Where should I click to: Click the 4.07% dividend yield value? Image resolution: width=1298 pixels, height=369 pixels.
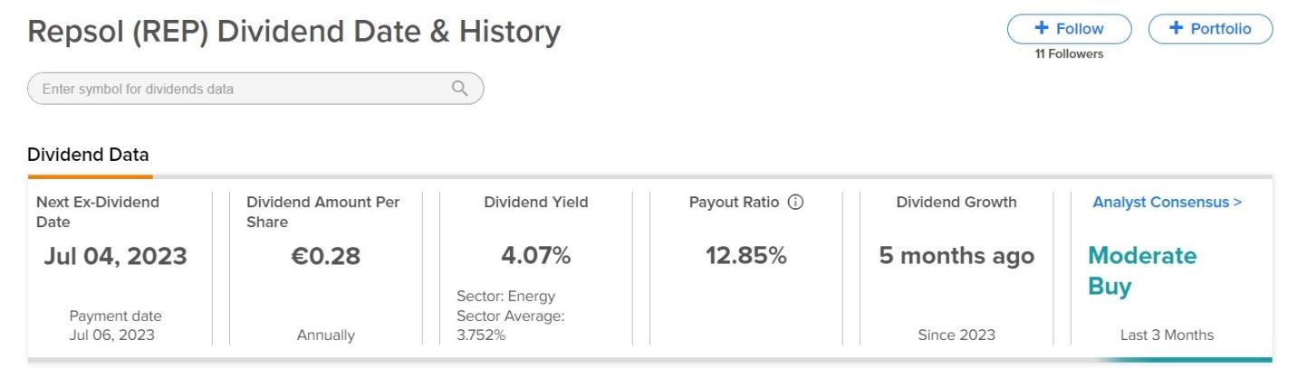(536, 257)
